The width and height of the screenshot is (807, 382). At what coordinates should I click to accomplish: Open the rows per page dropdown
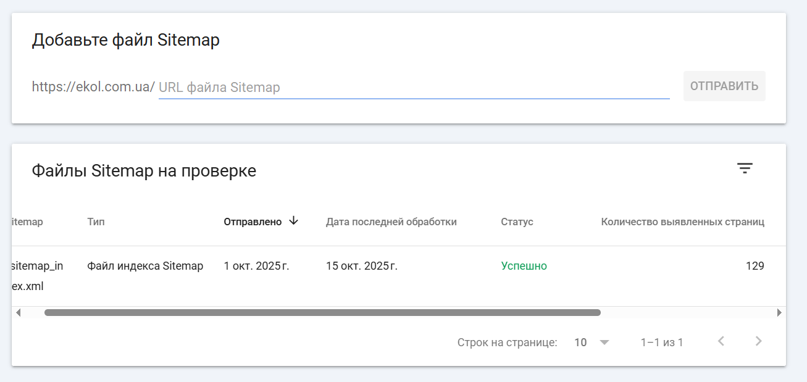coord(592,342)
